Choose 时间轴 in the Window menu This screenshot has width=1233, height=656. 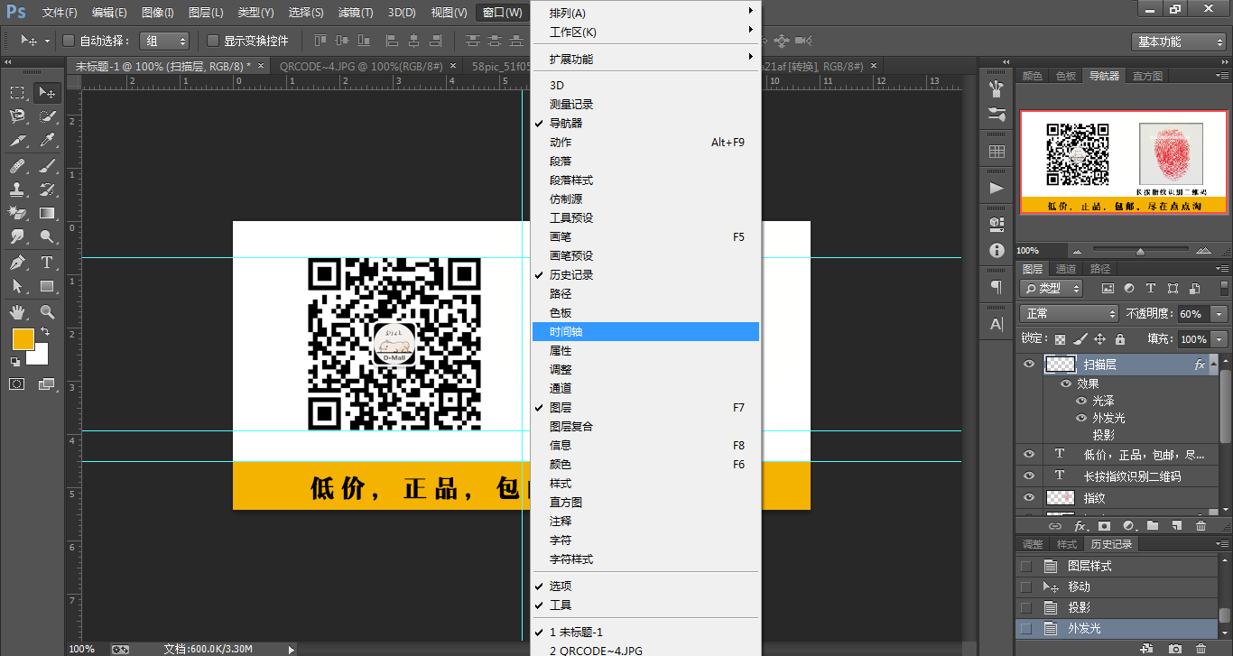coord(646,331)
